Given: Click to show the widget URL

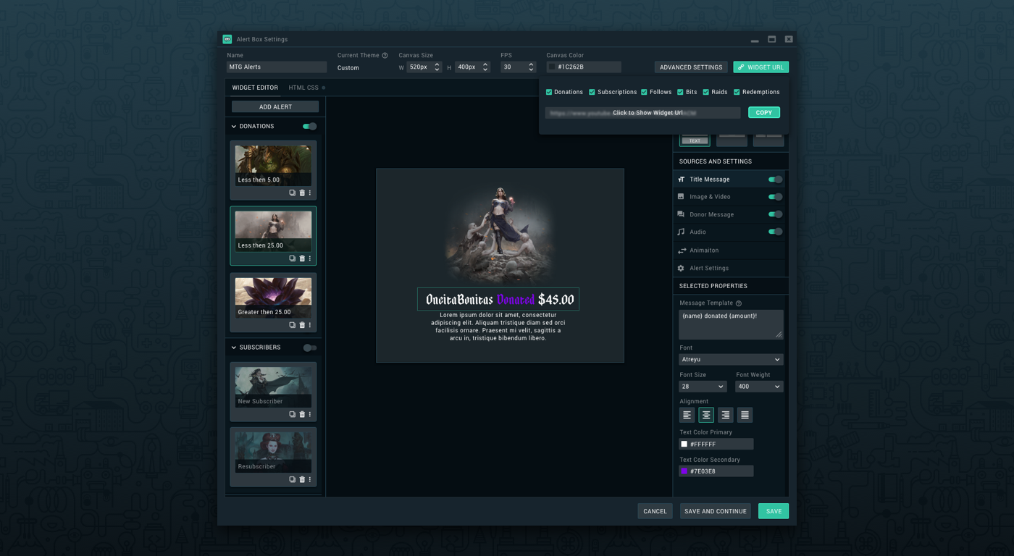Looking at the screenshot, I should [643, 113].
